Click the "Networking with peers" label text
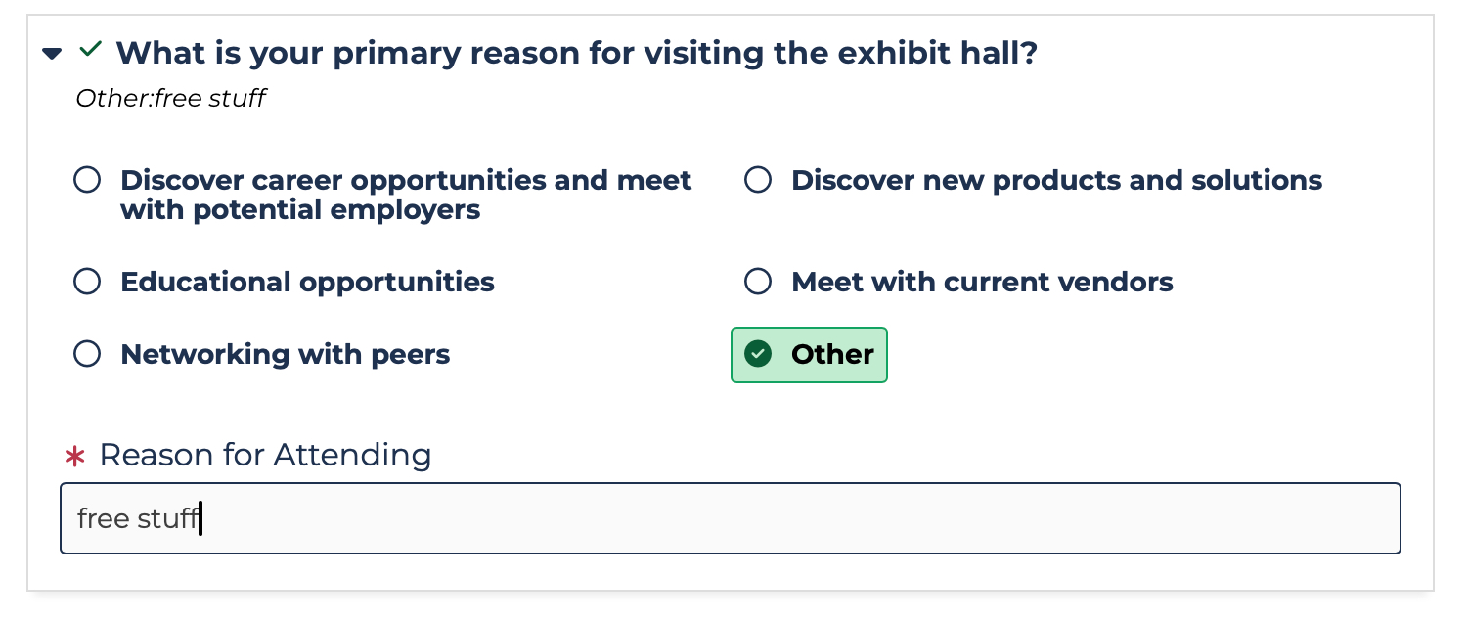Screen dimensions: 1468x620 pyautogui.click(x=285, y=354)
